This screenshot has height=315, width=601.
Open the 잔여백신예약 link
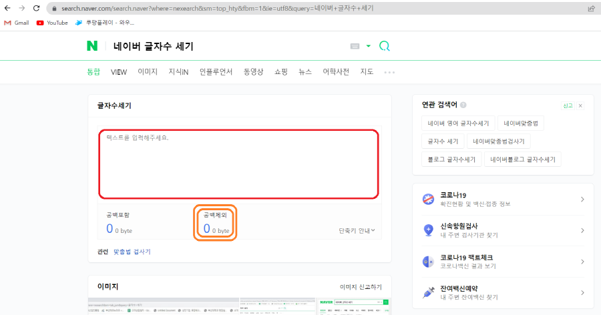[x=469, y=293]
